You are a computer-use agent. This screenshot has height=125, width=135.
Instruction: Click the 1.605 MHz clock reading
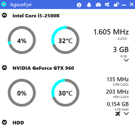[x=111, y=32]
